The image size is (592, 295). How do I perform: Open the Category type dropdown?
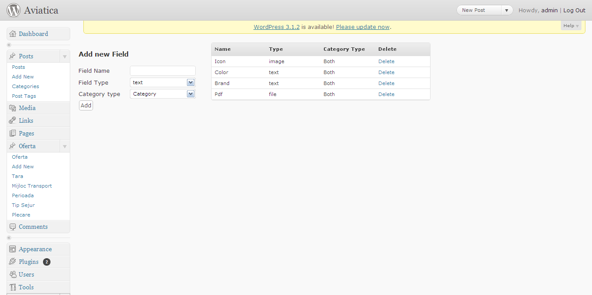(x=190, y=94)
